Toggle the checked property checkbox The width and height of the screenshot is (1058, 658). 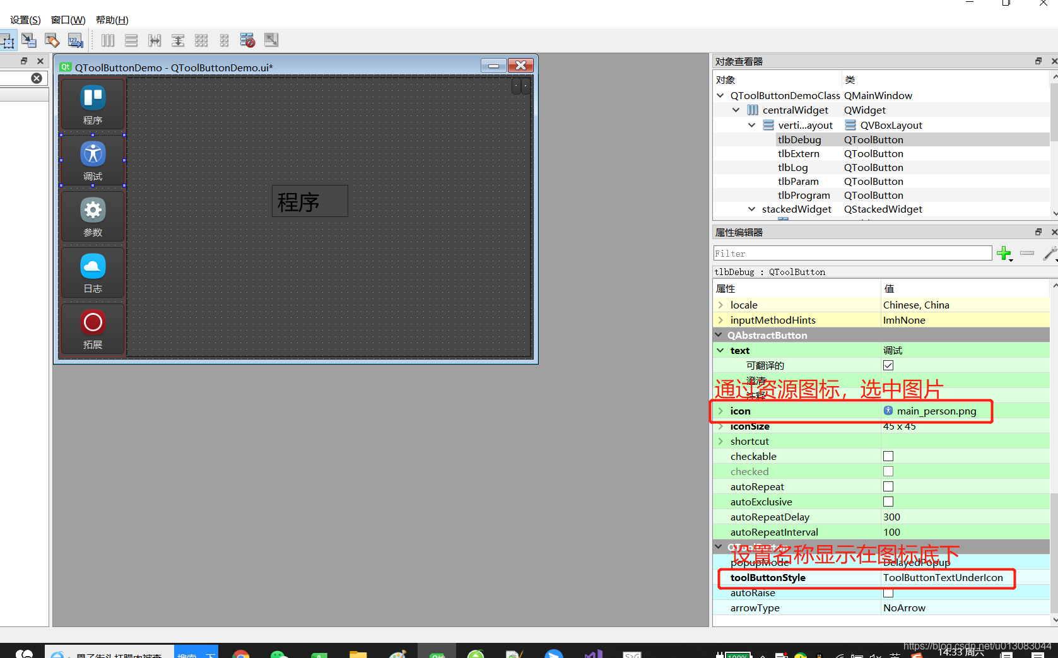pyautogui.click(x=888, y=471)
